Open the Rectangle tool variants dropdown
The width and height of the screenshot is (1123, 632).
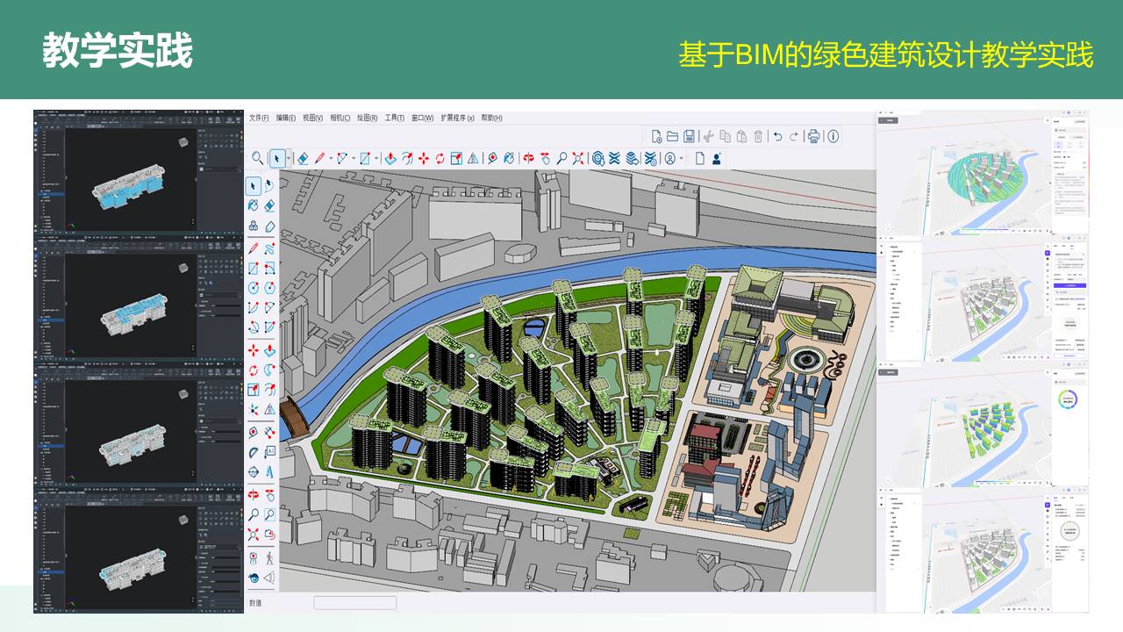[x=376, y=158]
